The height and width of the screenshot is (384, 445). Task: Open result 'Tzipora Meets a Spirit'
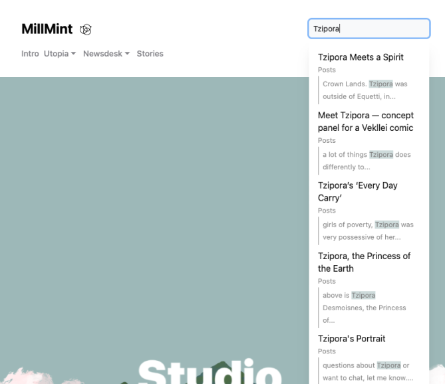[x=361, y=57]
